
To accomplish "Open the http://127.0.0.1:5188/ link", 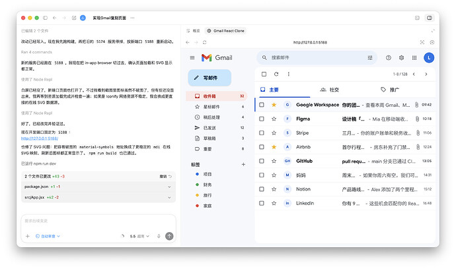I will point(40,138).
